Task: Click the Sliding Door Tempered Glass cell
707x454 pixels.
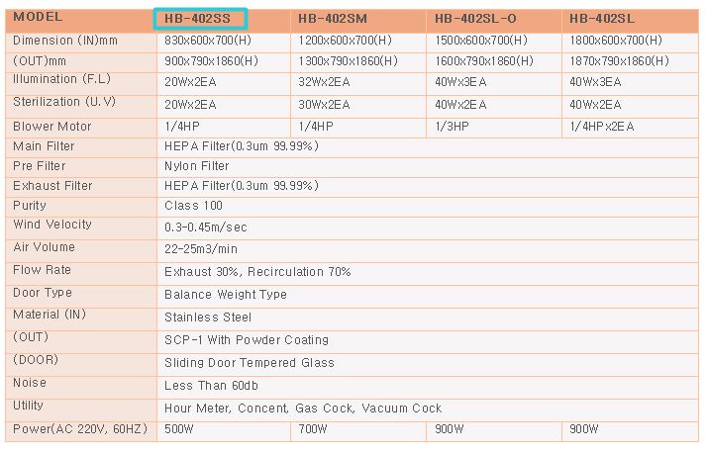Action: (250, 363)
